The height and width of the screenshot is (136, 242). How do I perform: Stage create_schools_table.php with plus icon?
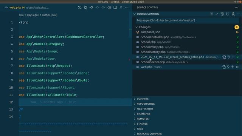(233, 57)
